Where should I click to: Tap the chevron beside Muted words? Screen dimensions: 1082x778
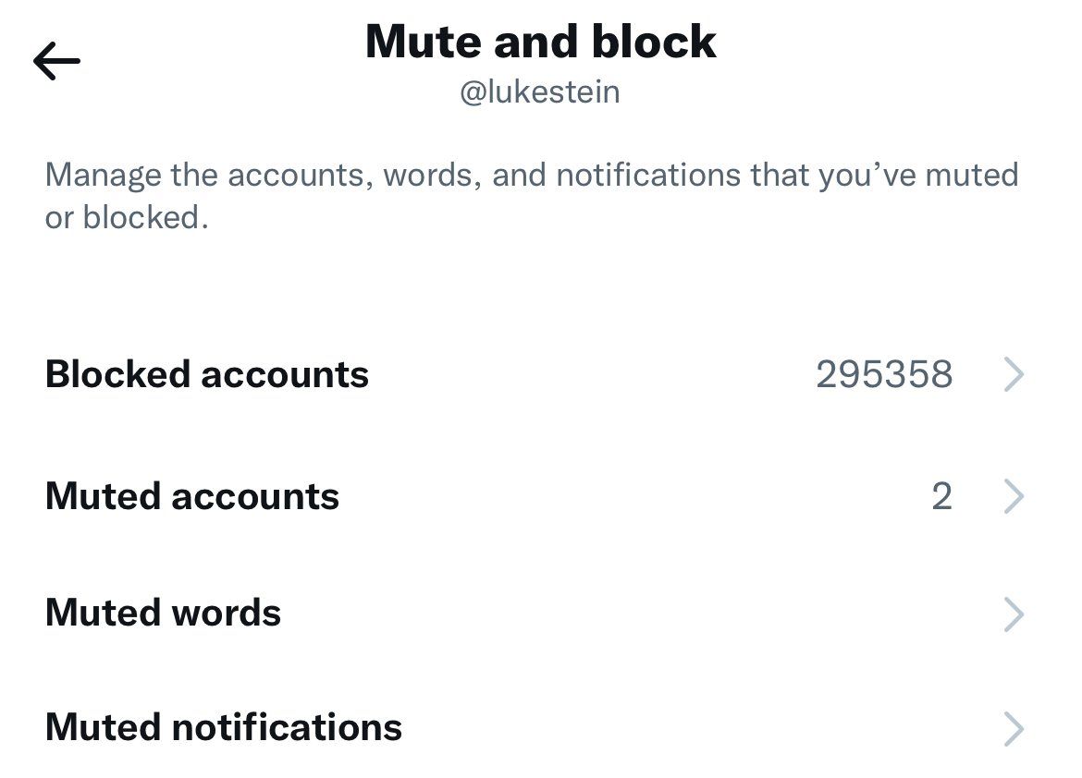point(1014,614)
